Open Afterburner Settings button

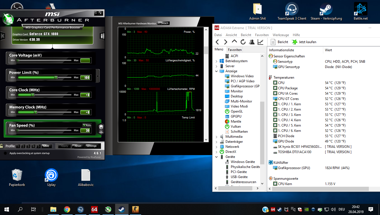pos(91,146)
